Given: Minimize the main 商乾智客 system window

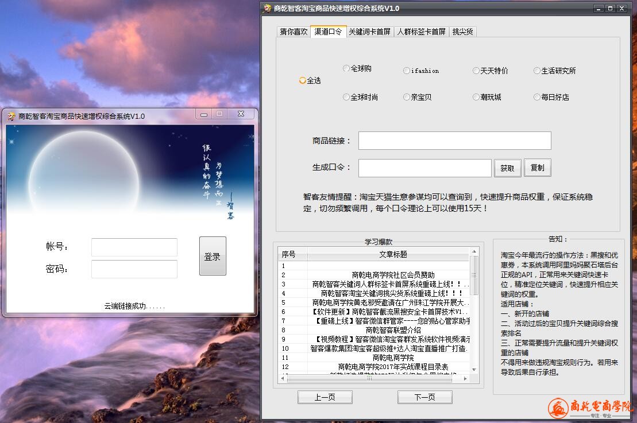Looking at the screenshot, I should pyautogui.click(x=599, y=9).
